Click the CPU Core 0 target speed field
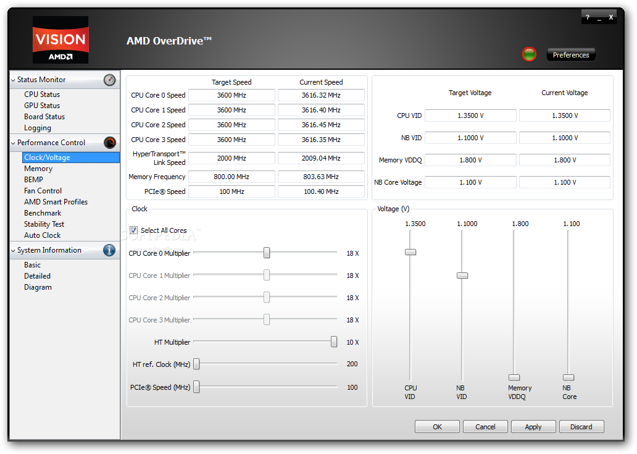Image resolution: width=637 pixels, height=454 pixels. coord(231,95)
